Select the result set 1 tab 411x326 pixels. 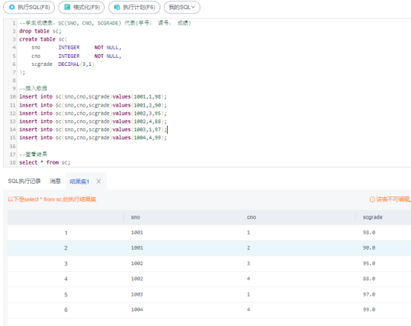pyautogui.click(x=79, y=182)
